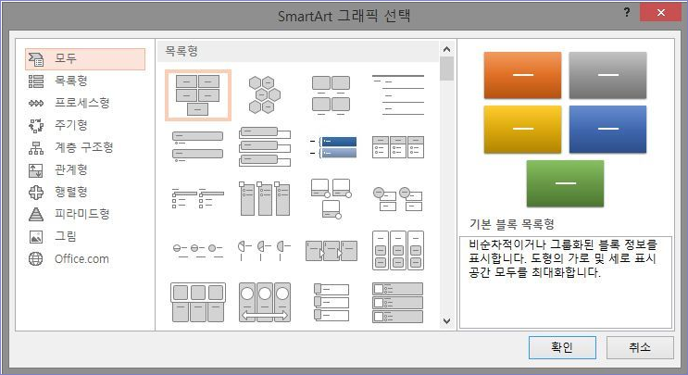Select the continuous block arrows layout
The width and height of the screenshot is (688, 375).
pos(331,250)
